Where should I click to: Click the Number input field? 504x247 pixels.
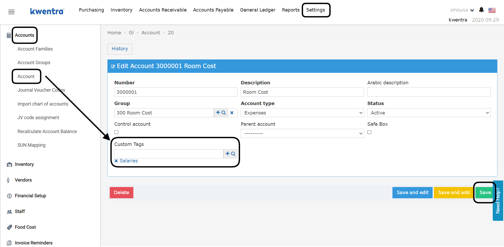(176, 92)
